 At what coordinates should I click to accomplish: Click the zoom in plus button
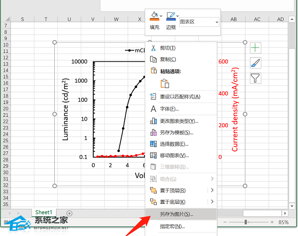pyautogui.click(x=272, y=222)
